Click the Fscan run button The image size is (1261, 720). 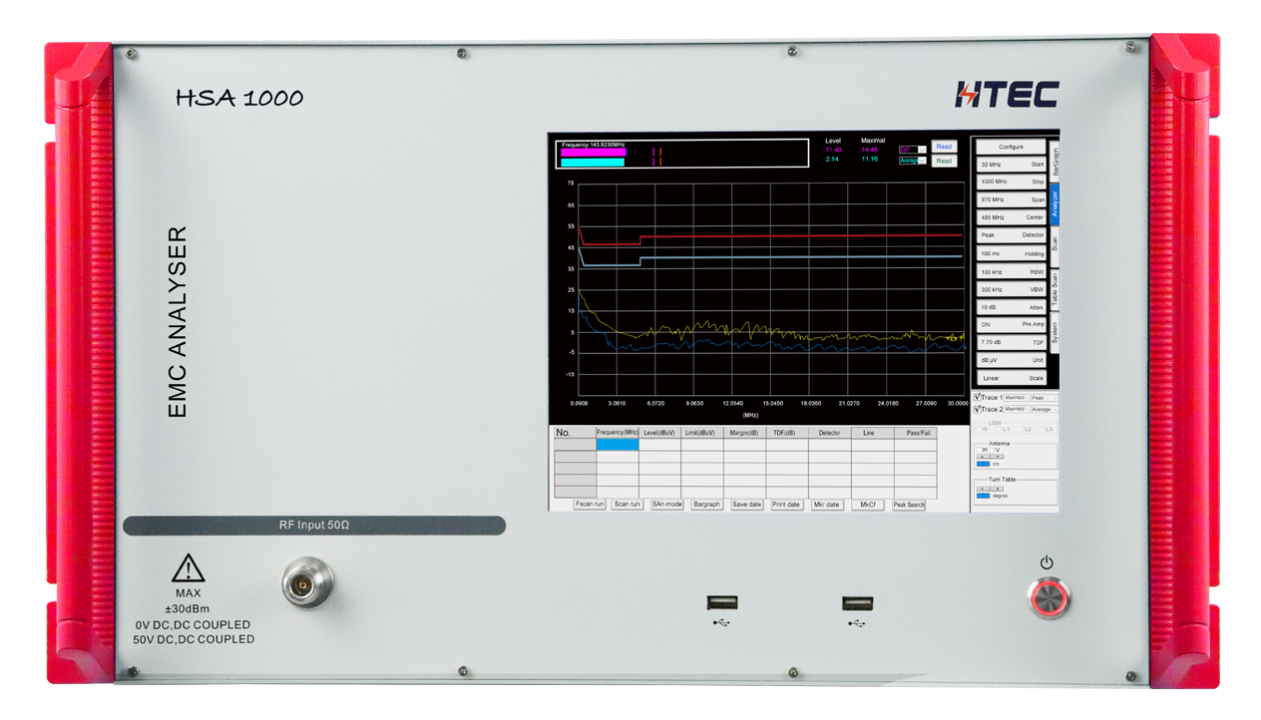[x=590, y=505]
